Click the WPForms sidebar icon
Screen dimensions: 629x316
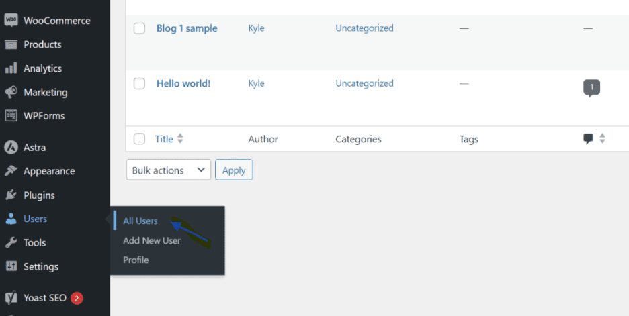pos(11,115)
